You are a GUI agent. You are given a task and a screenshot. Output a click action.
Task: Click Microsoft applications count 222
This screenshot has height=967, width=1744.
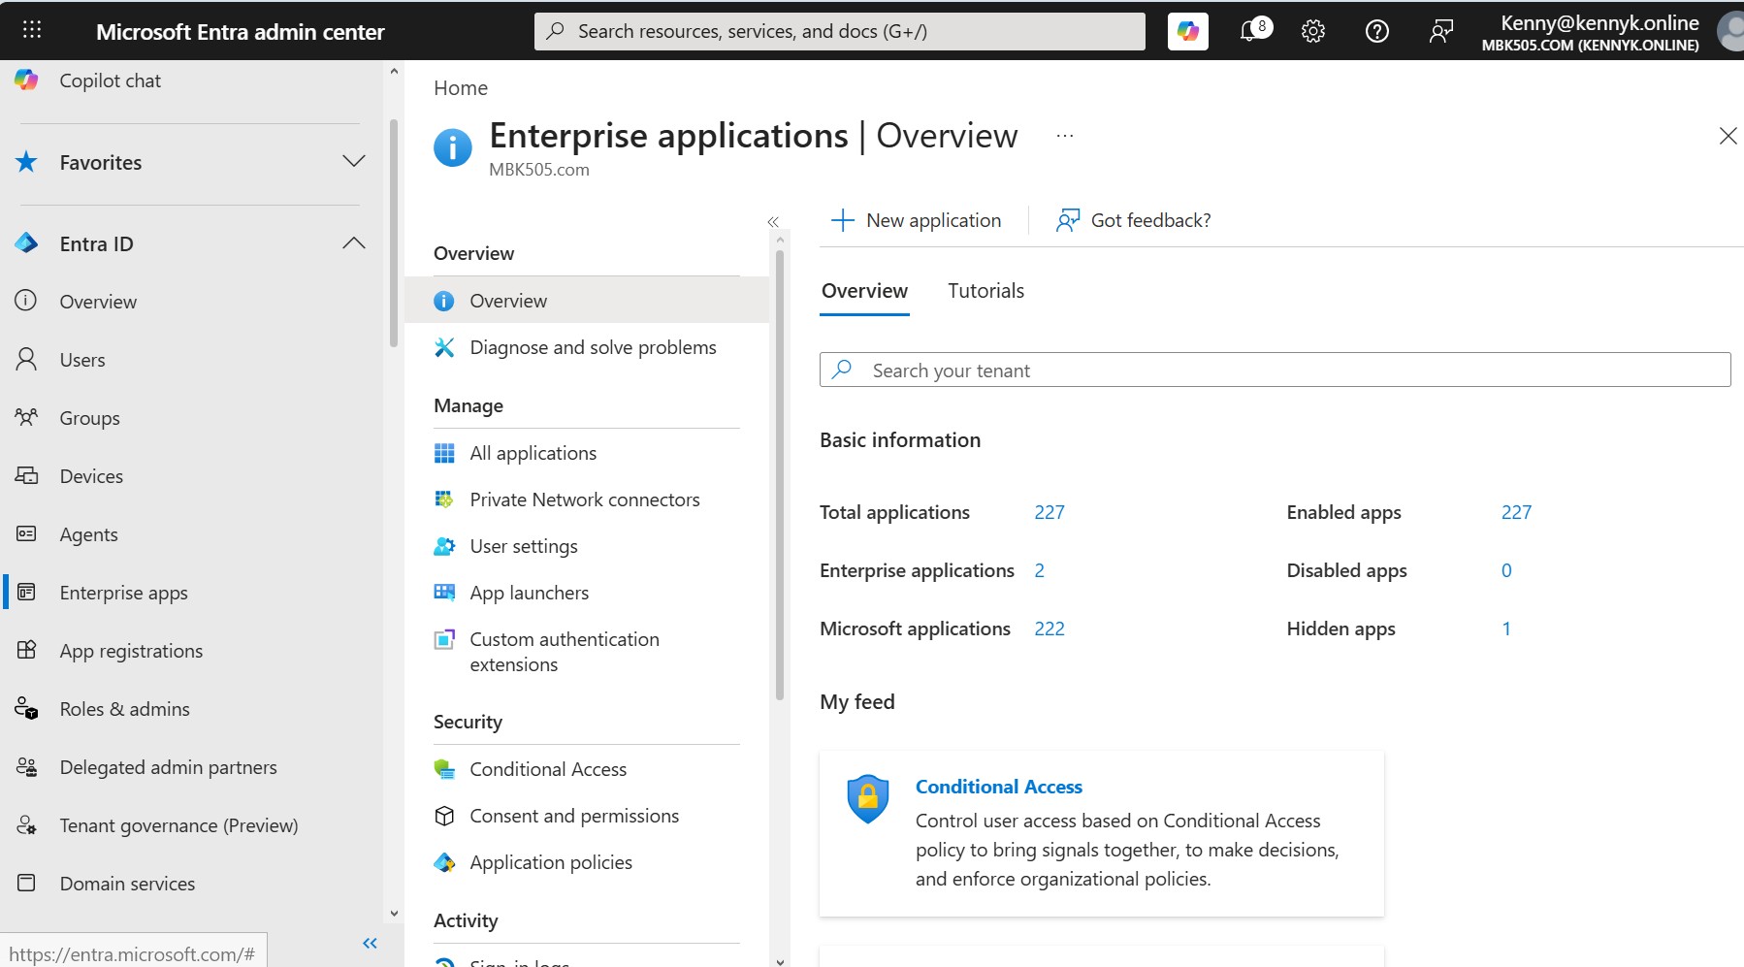point(1050,629)
